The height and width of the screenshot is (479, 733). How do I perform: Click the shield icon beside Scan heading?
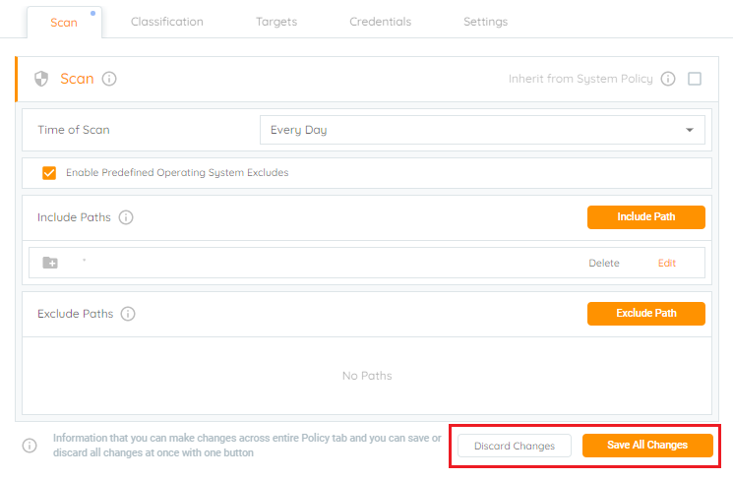(x=41, y=79)
